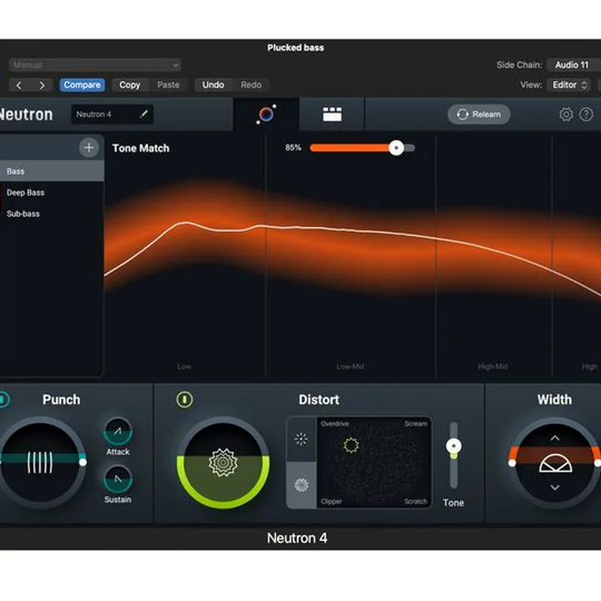The height and width of the screenshot is (601, 601).
Task: Select the lower distortion mode icon
Action: coord(301,485)
